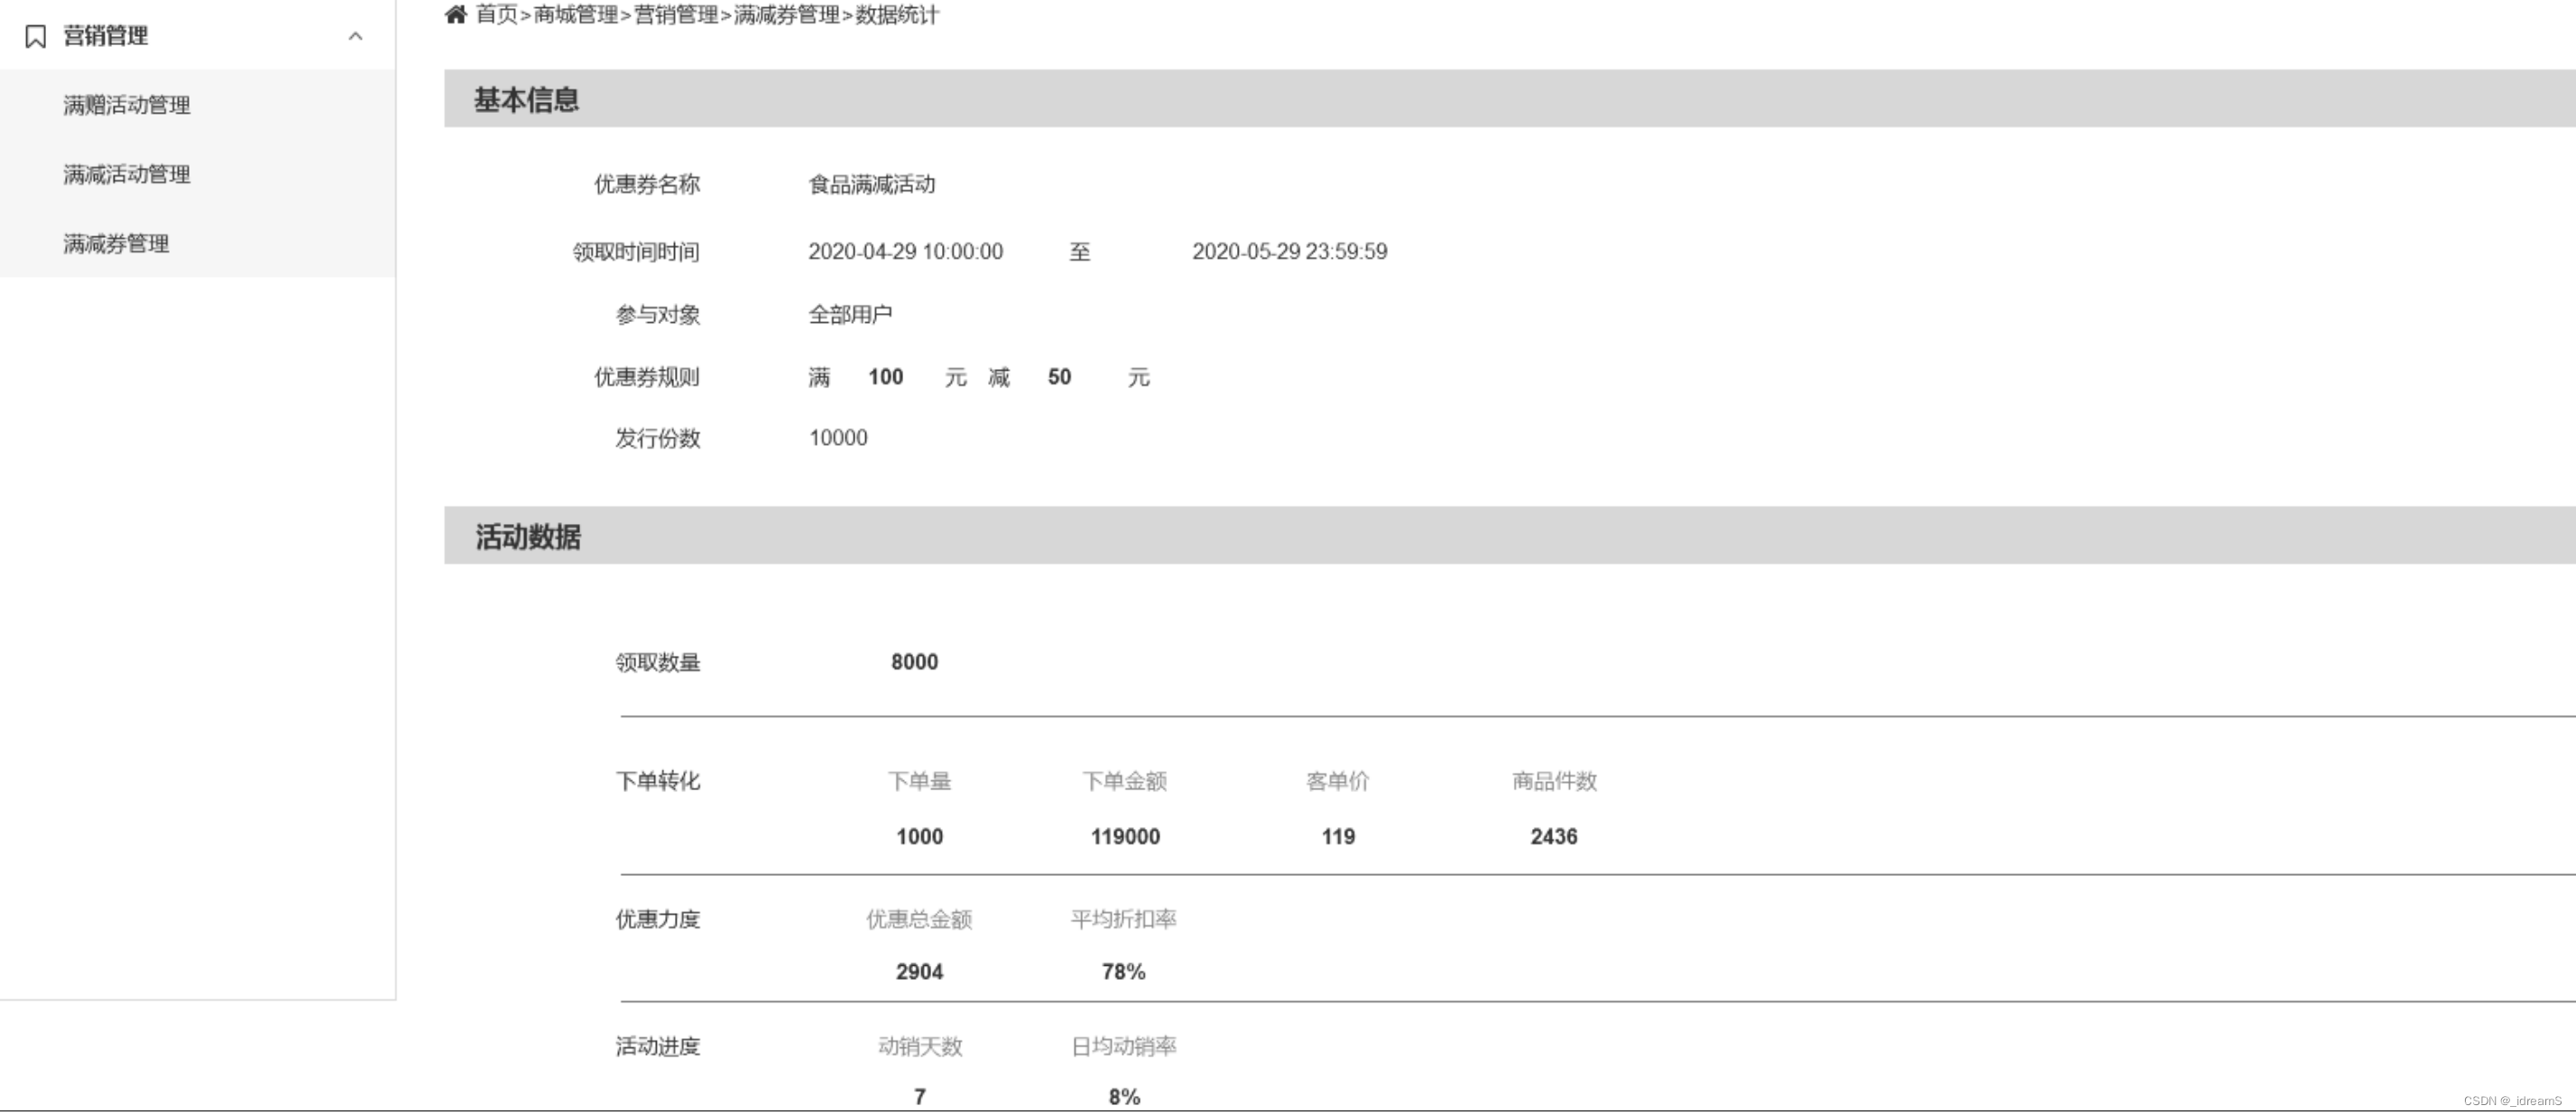Open 满赠活动管理 in sidebar
2576x1115 pixels.
[x=127, y=105]
